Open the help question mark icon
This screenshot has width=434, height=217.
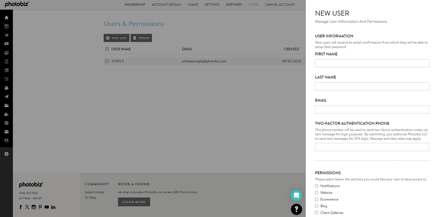(296, 209)
